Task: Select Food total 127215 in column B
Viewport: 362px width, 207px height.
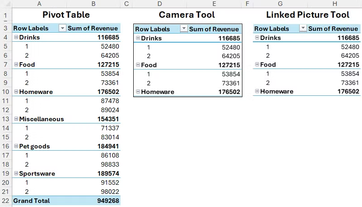Action: (x=94, y=64)
